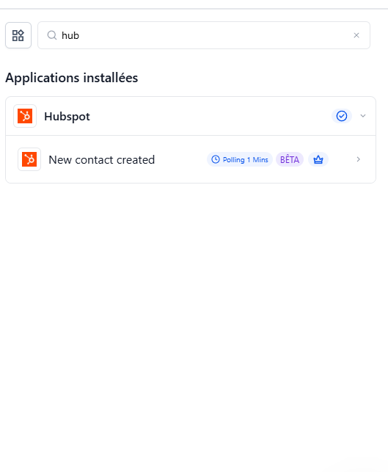Viewport: 388px width, 472px height.
Task: Click the clock icon in Polling badge
Action: (x=216, y=159)
